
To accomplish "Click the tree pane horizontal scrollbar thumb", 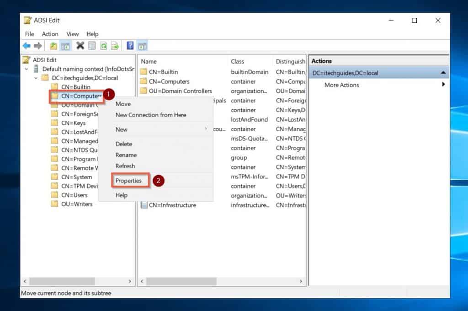I will [62, 281].
